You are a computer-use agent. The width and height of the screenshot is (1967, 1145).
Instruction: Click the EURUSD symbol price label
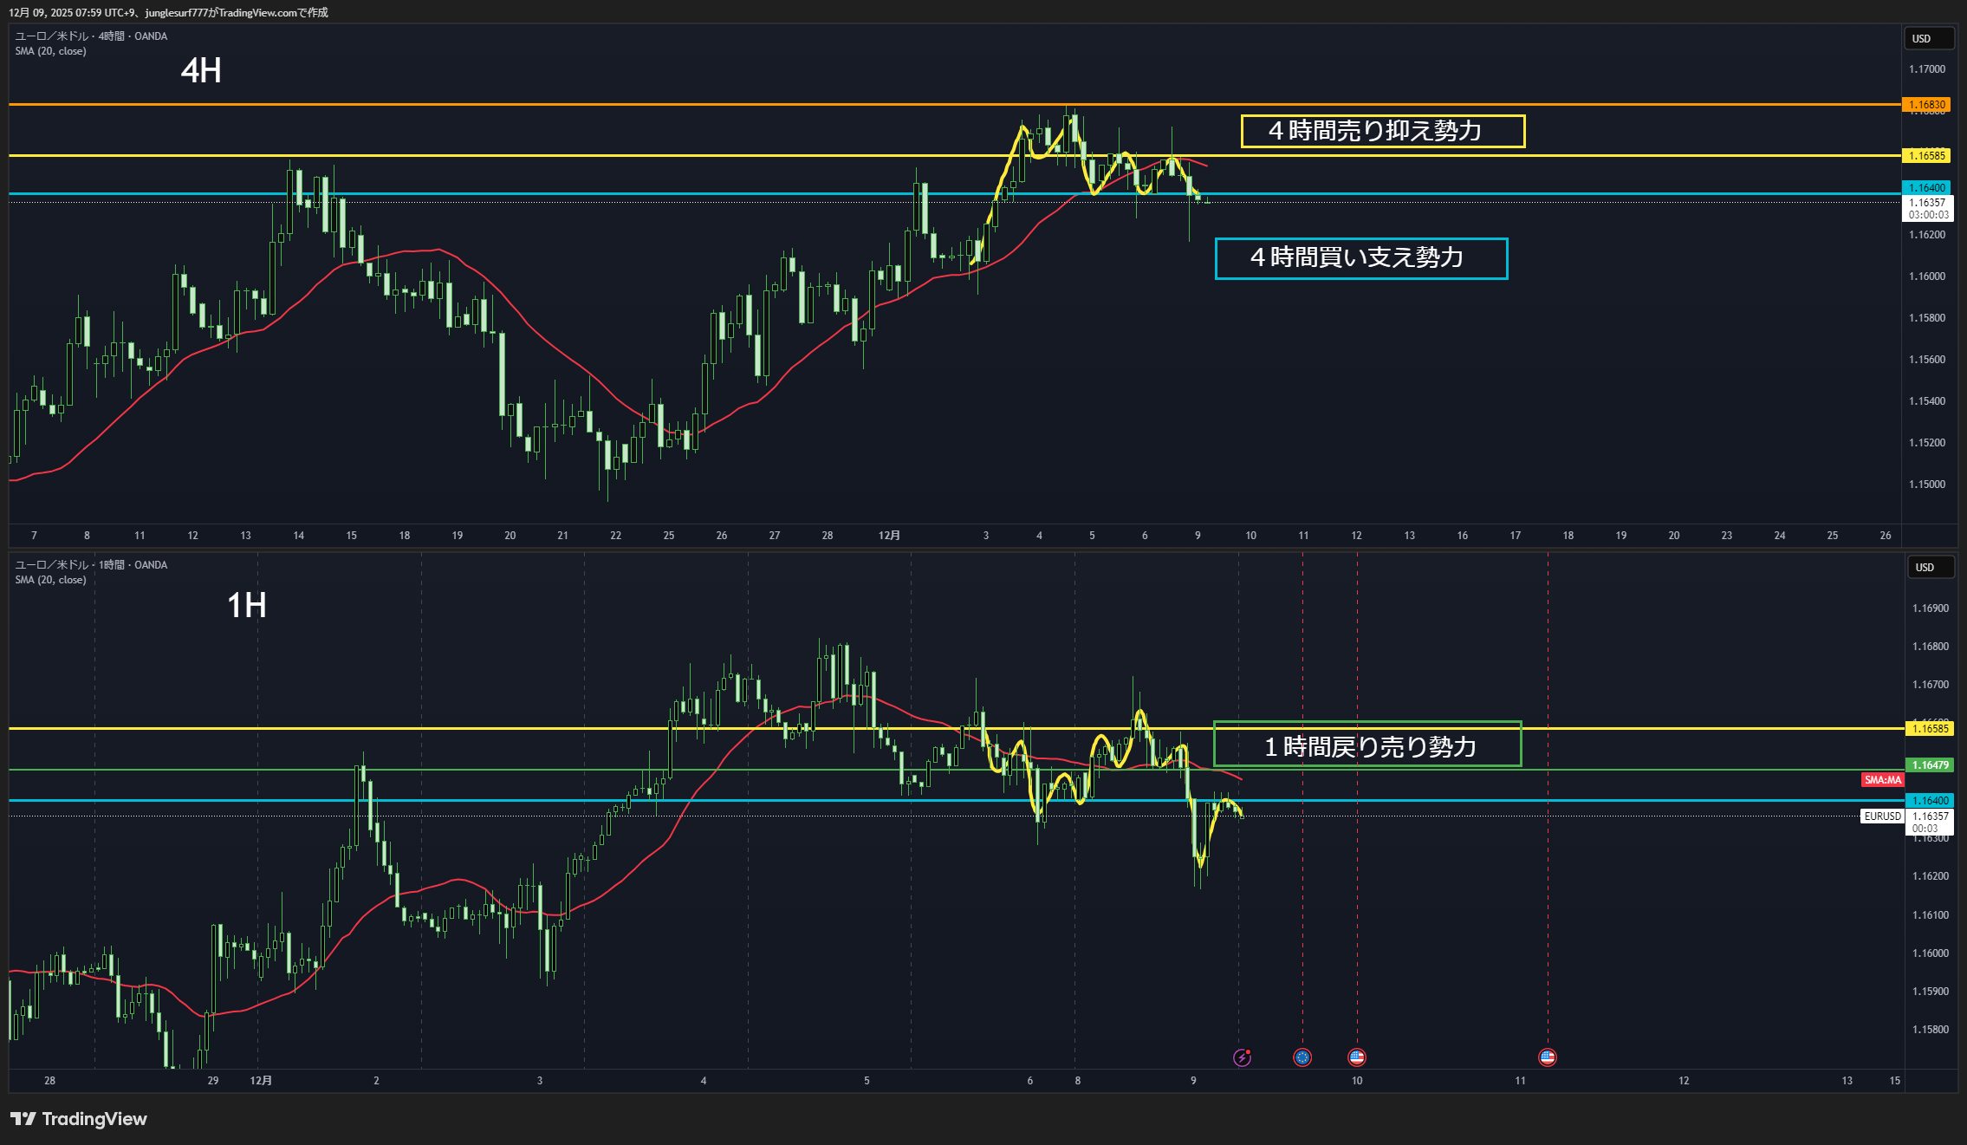click(x=1882, y=816)
